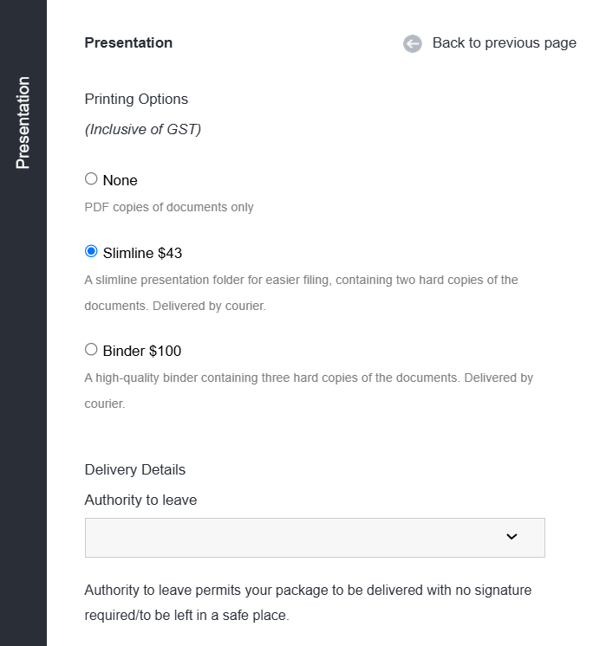Viewport: 593px width, 646px height.
Task: Click the Slimline folder description text
Action: pos(301,293)
